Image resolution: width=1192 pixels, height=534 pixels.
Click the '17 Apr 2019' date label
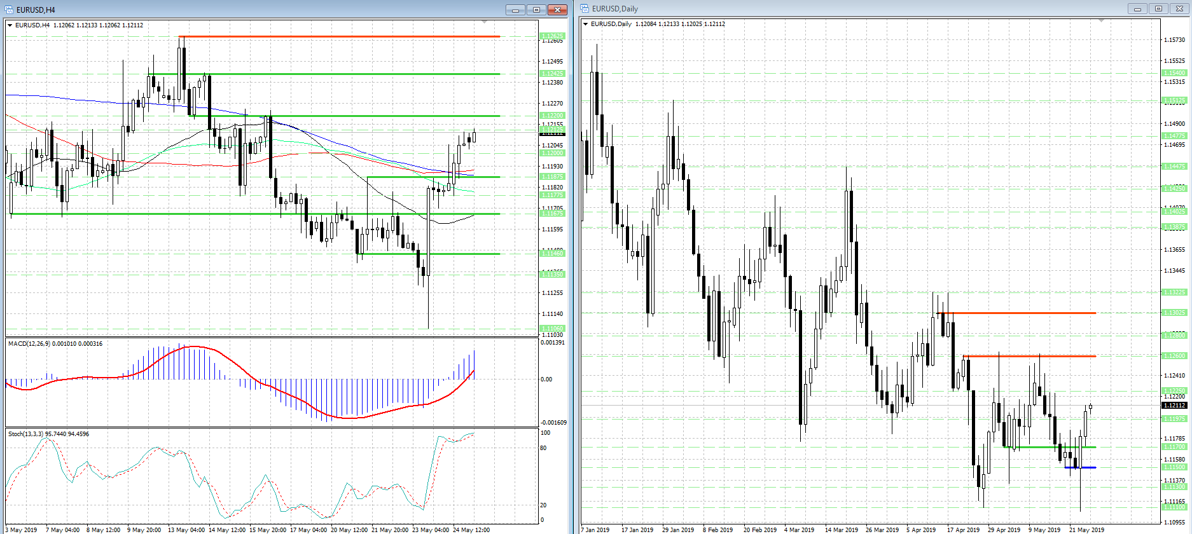(x=964, y=530)
